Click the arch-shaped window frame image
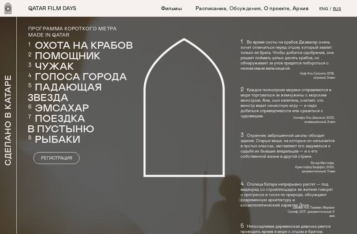This screenshot has height=234, width=357. (x=184, y=108)
